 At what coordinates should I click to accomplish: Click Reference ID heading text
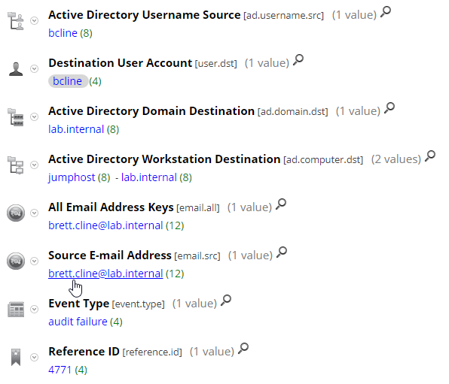[84, 352]
